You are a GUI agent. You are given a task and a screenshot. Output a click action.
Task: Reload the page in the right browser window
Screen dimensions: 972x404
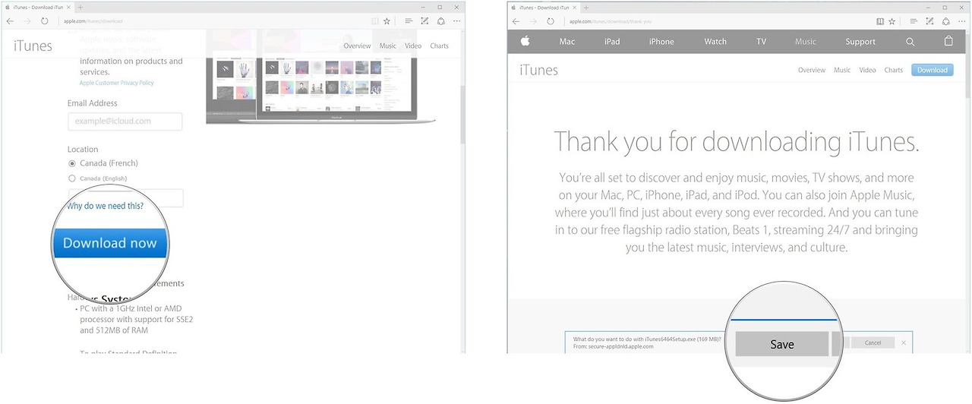(x=551, y=21)
